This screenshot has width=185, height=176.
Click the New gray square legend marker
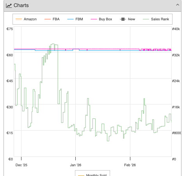pyautogui.click(x=123, y=19)
